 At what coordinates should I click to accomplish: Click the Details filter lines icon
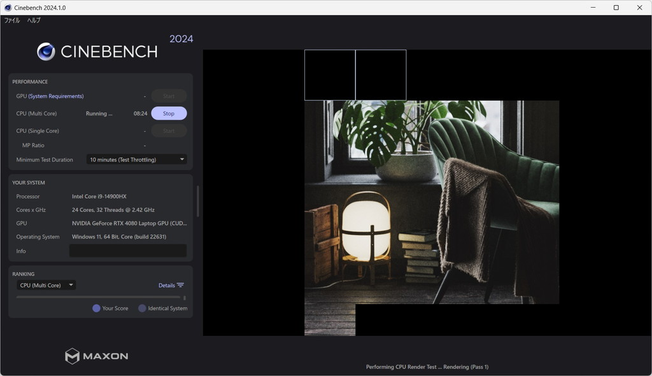pos(180,285)
